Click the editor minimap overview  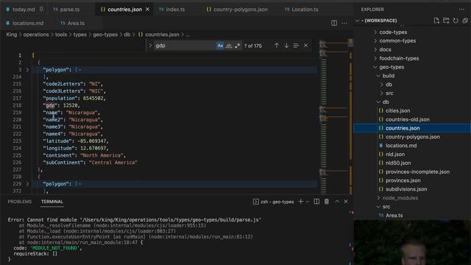click(333, 116)
